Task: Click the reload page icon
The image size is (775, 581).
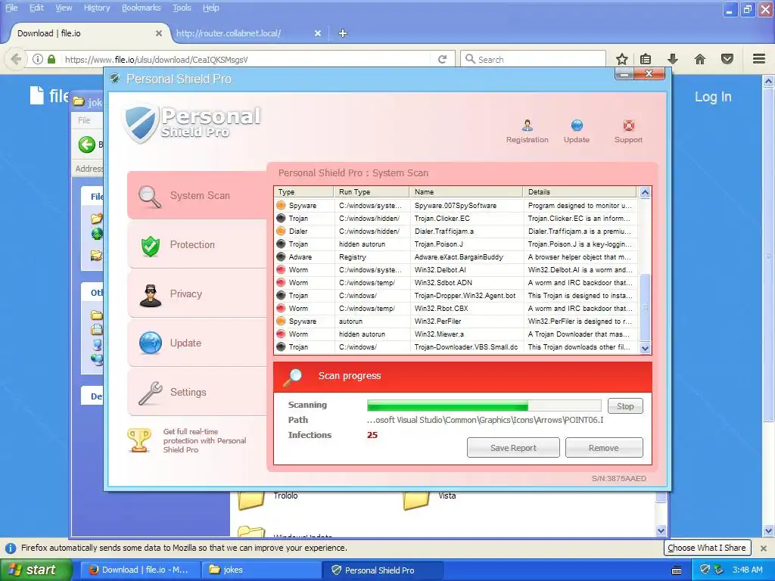Action: coord(442,59)
